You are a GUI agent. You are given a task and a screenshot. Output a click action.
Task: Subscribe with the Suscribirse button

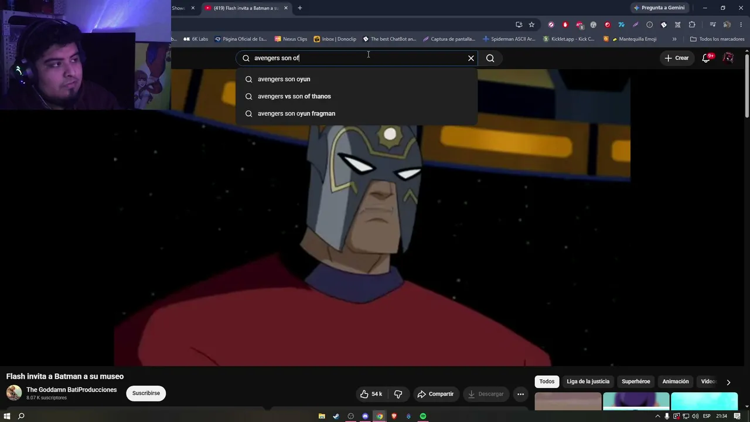(x=146, y=393)
